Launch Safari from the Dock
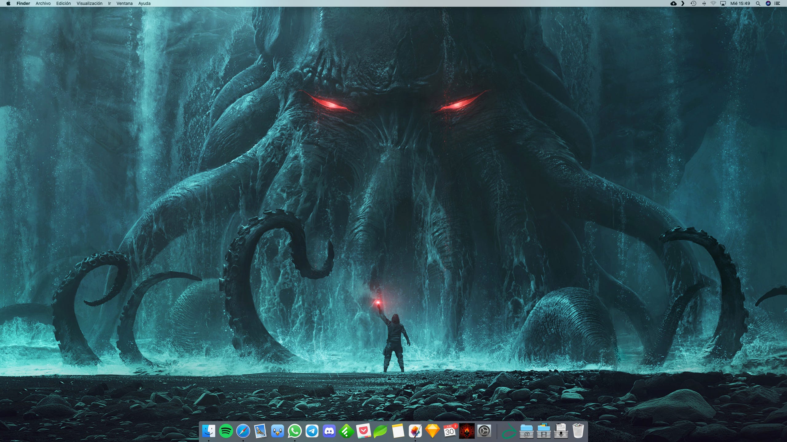Viewport: 787px width, 442px height. 243,431
